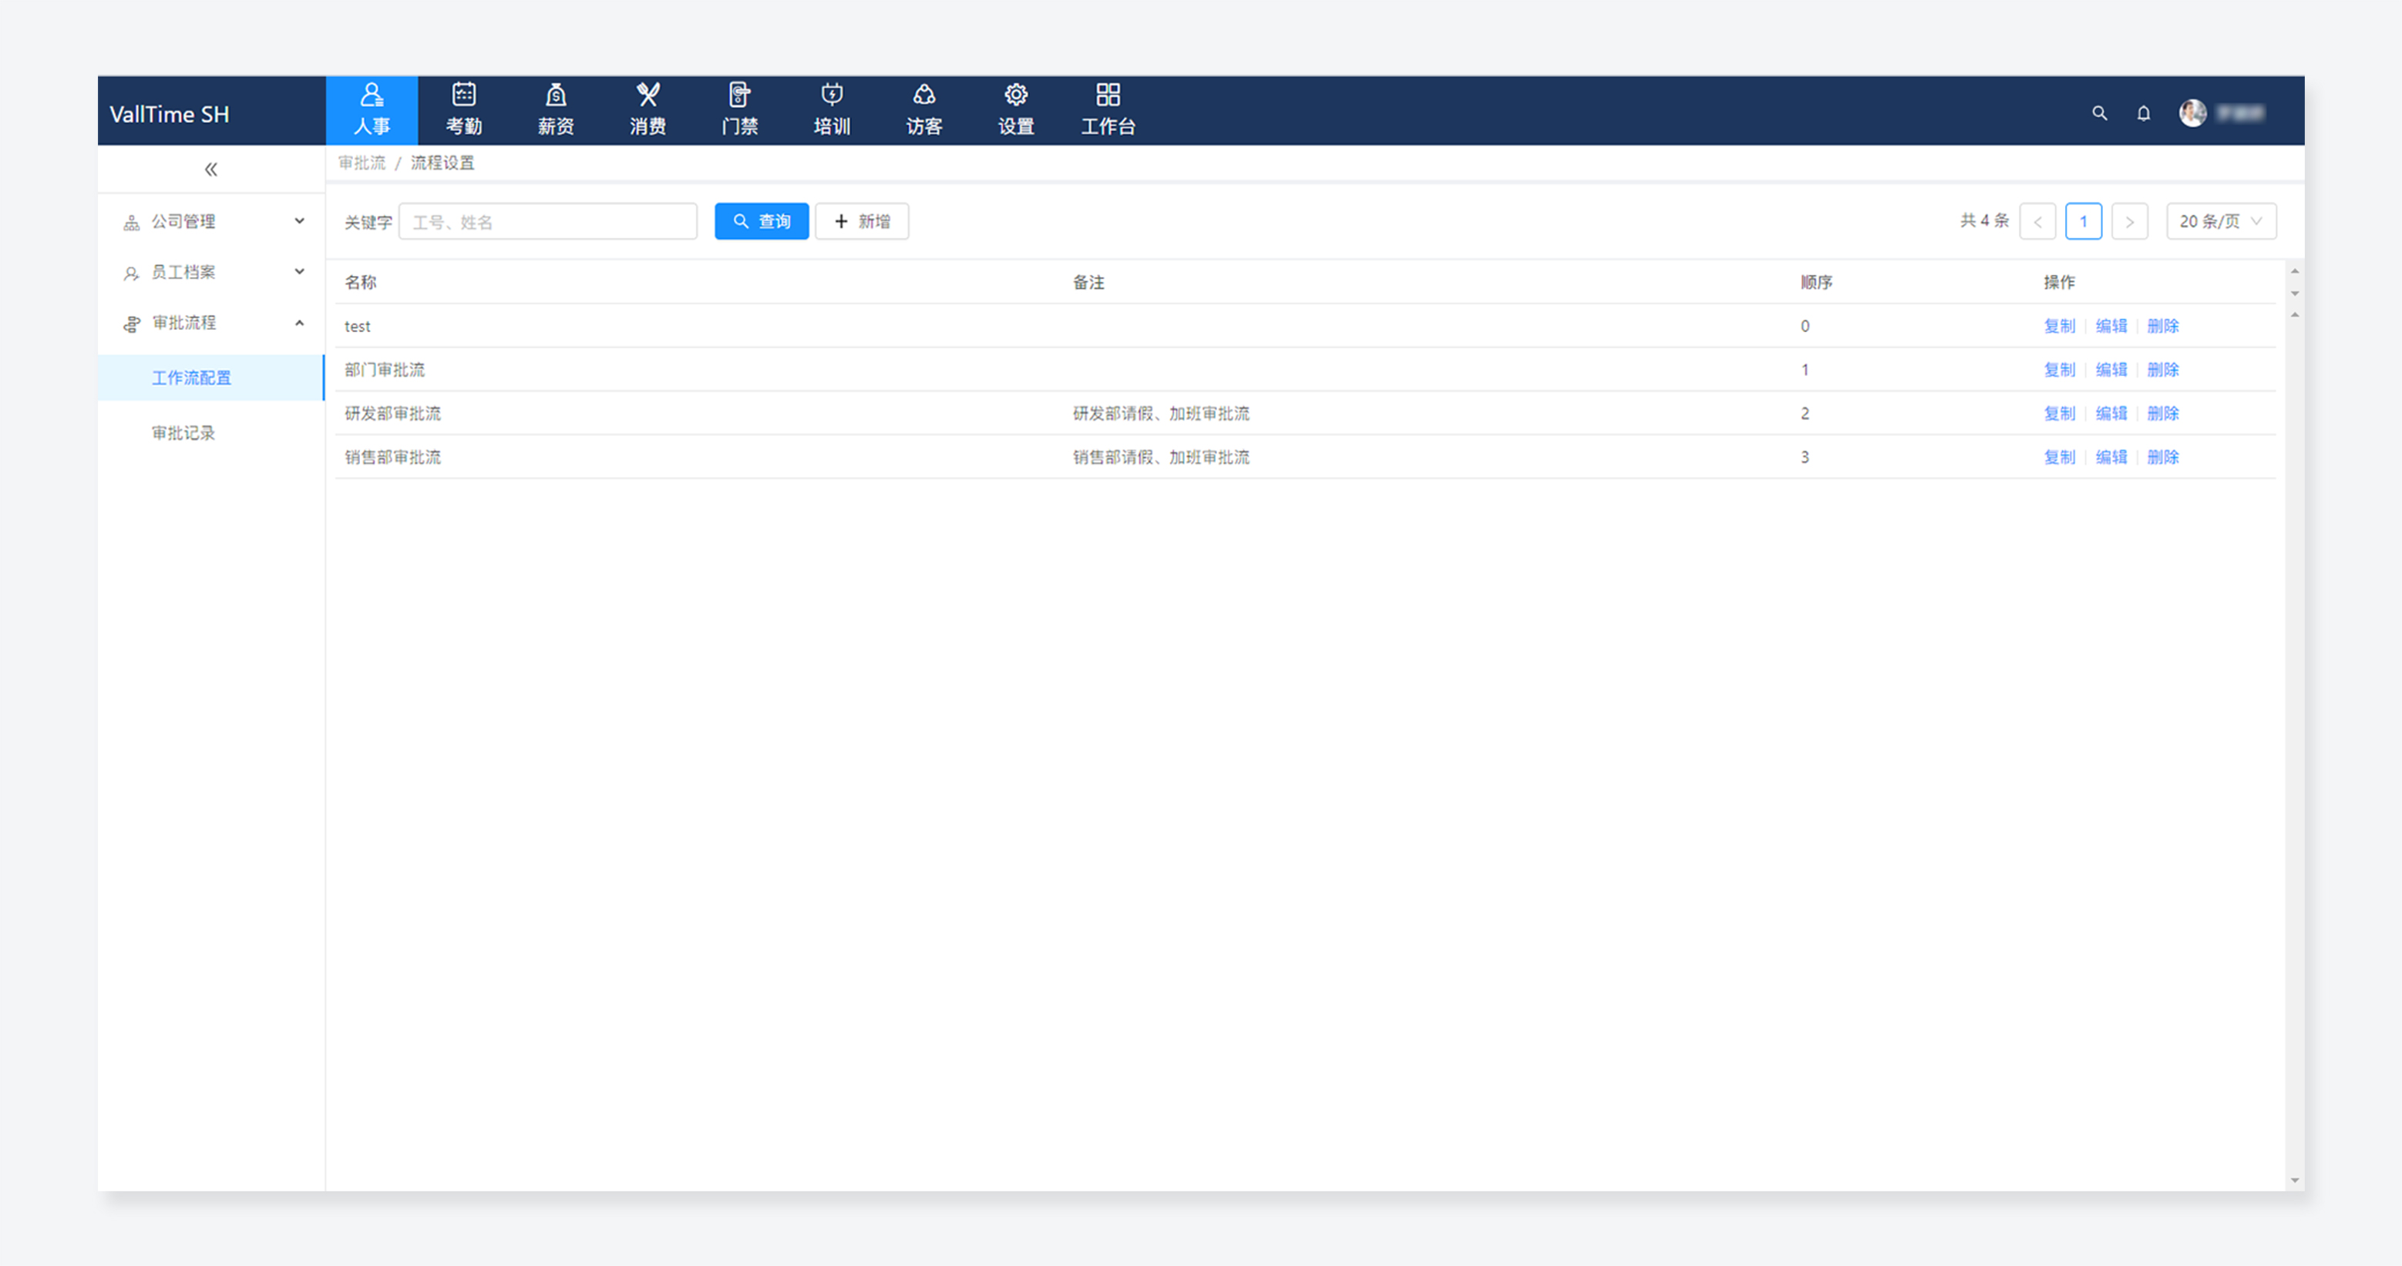
Task: Copy the 研发部审批流 row
Action: (2059, 414)
